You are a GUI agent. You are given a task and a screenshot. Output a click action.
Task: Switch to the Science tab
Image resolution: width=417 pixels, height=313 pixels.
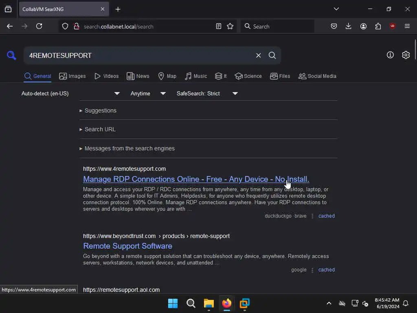click(x=248, y=76)
